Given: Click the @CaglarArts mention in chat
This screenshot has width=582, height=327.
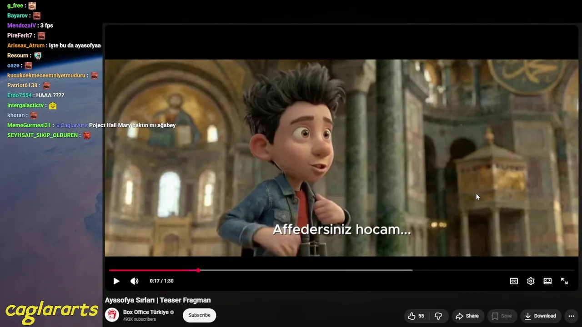Looking at the screenshot, I should pyautogui.click(x=72, y=126).
